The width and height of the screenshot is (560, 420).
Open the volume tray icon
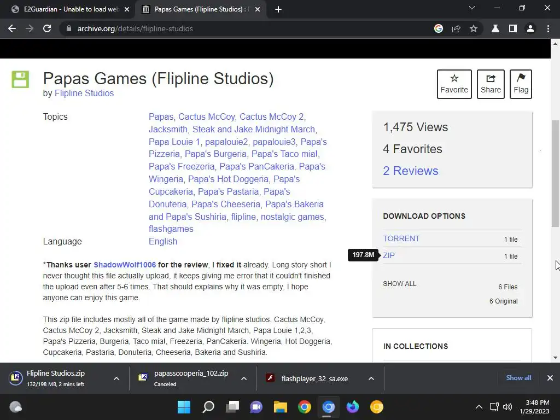click(x=507, y=407)
